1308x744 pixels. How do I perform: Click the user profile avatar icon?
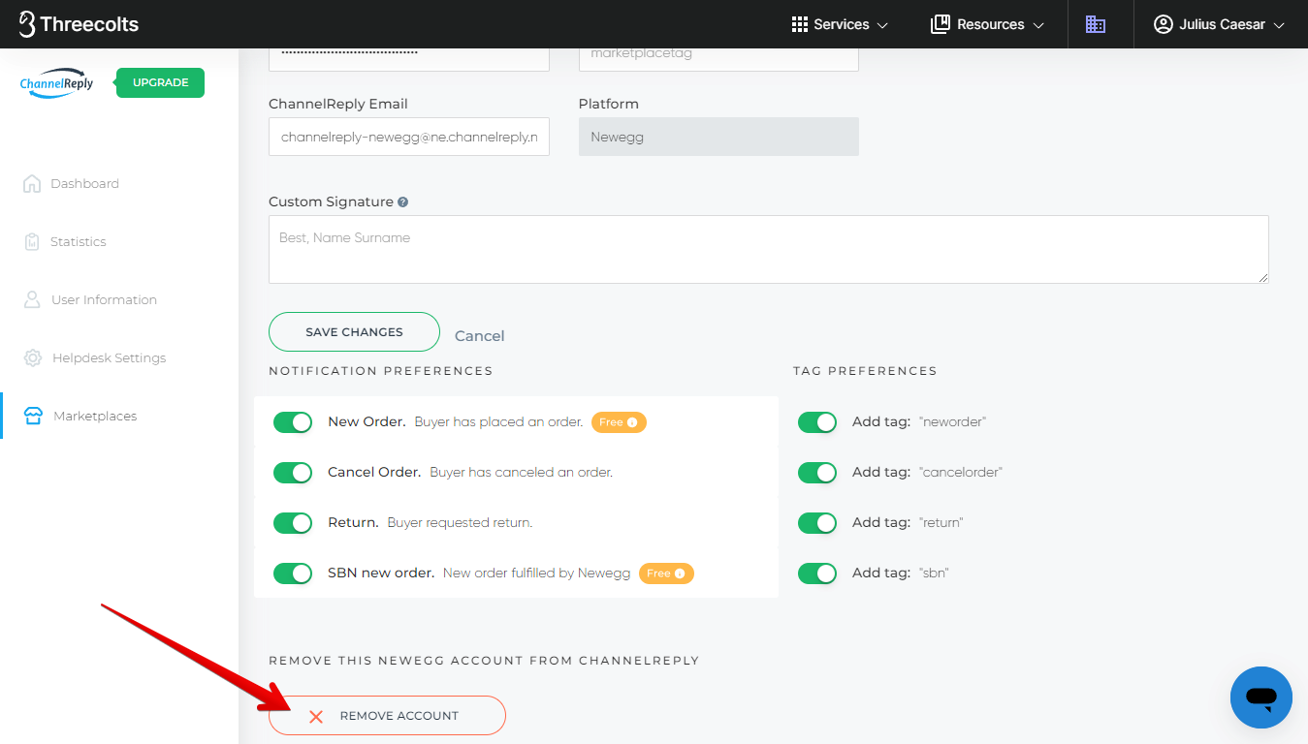pos(1164,24)
